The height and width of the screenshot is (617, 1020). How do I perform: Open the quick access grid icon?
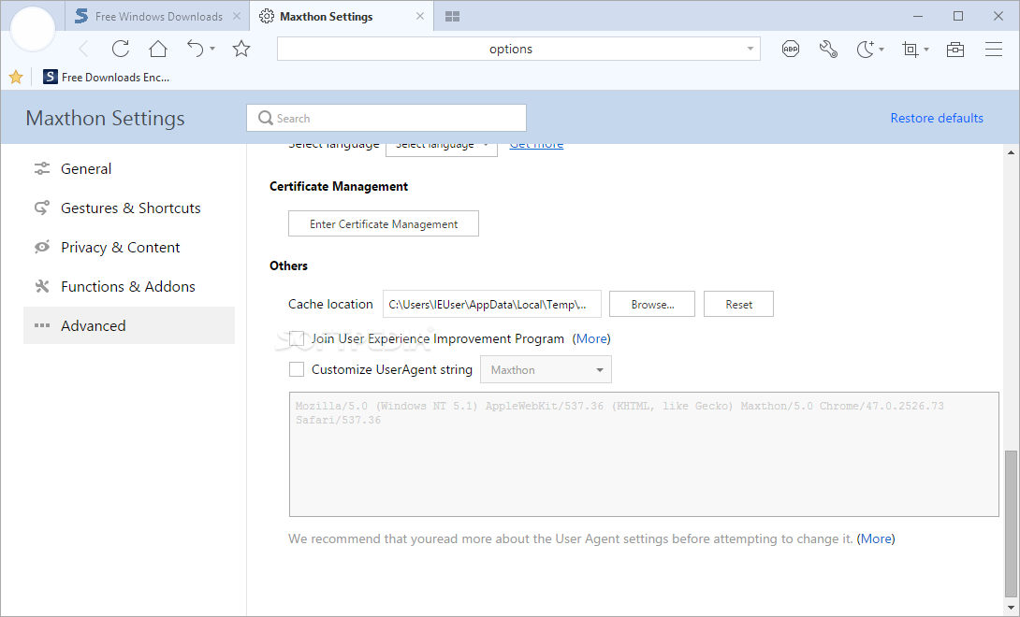coord(453,16)
